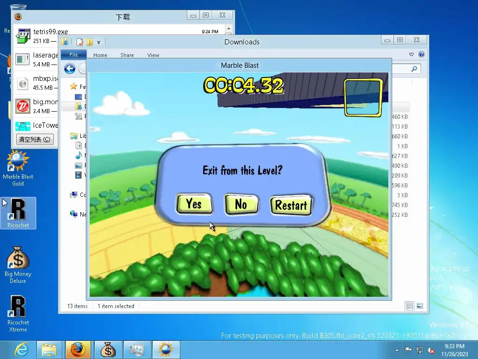
Task: Switch to Marble Blast taskbar button
Action: [166, 350]
